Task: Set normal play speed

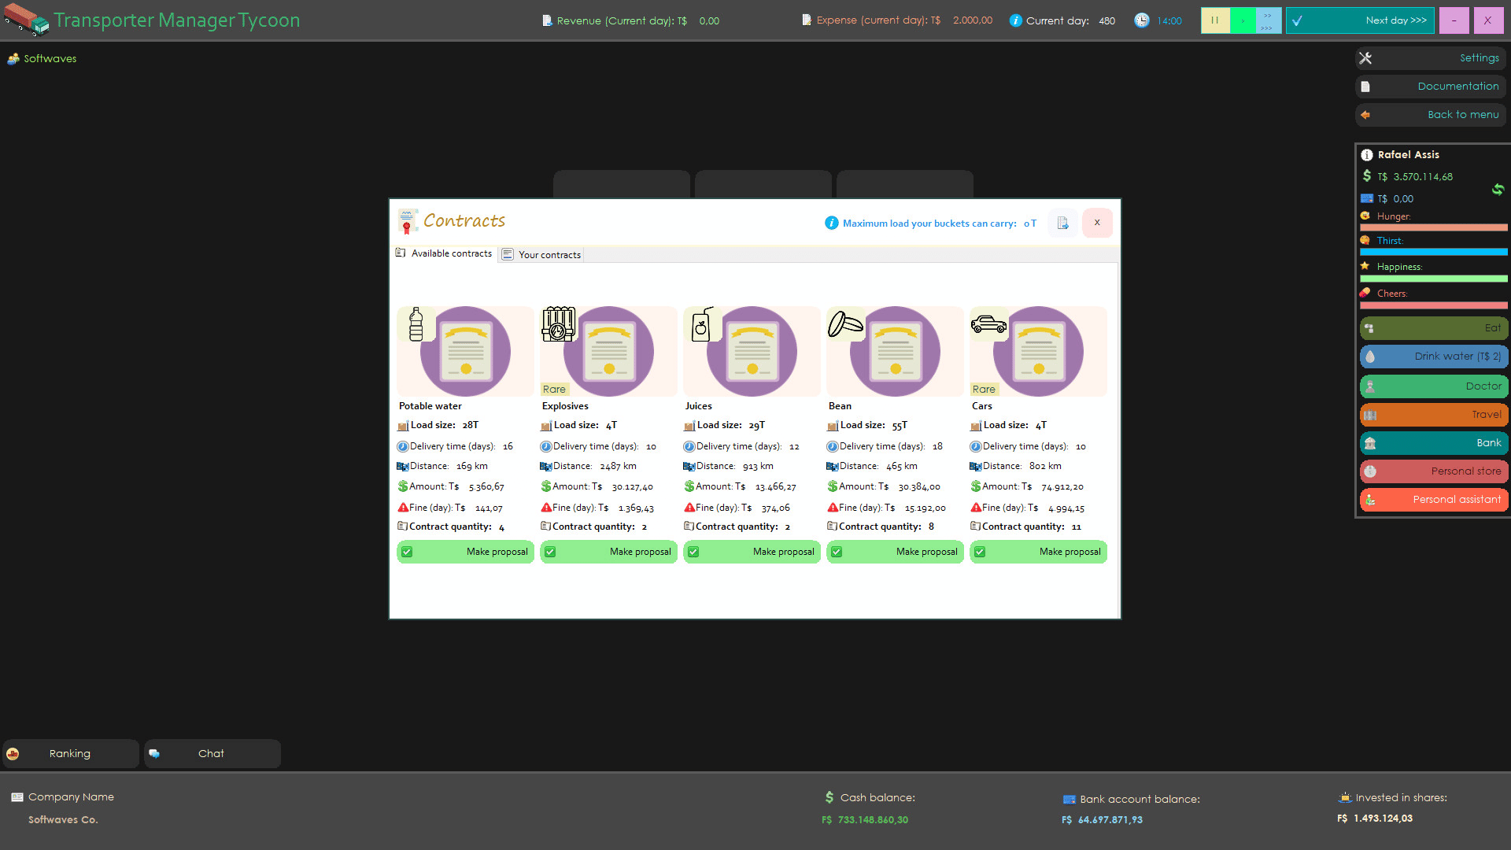Action: pos(1243,20)
